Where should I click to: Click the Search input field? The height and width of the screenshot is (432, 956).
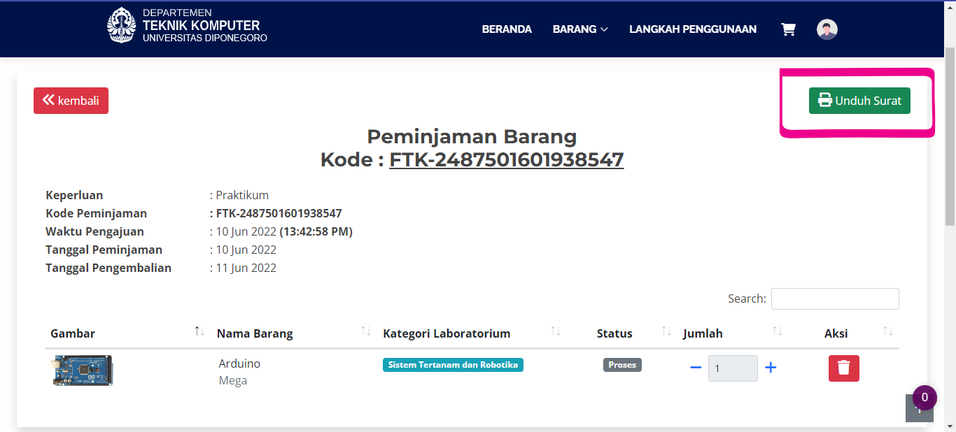pos(835,298)
